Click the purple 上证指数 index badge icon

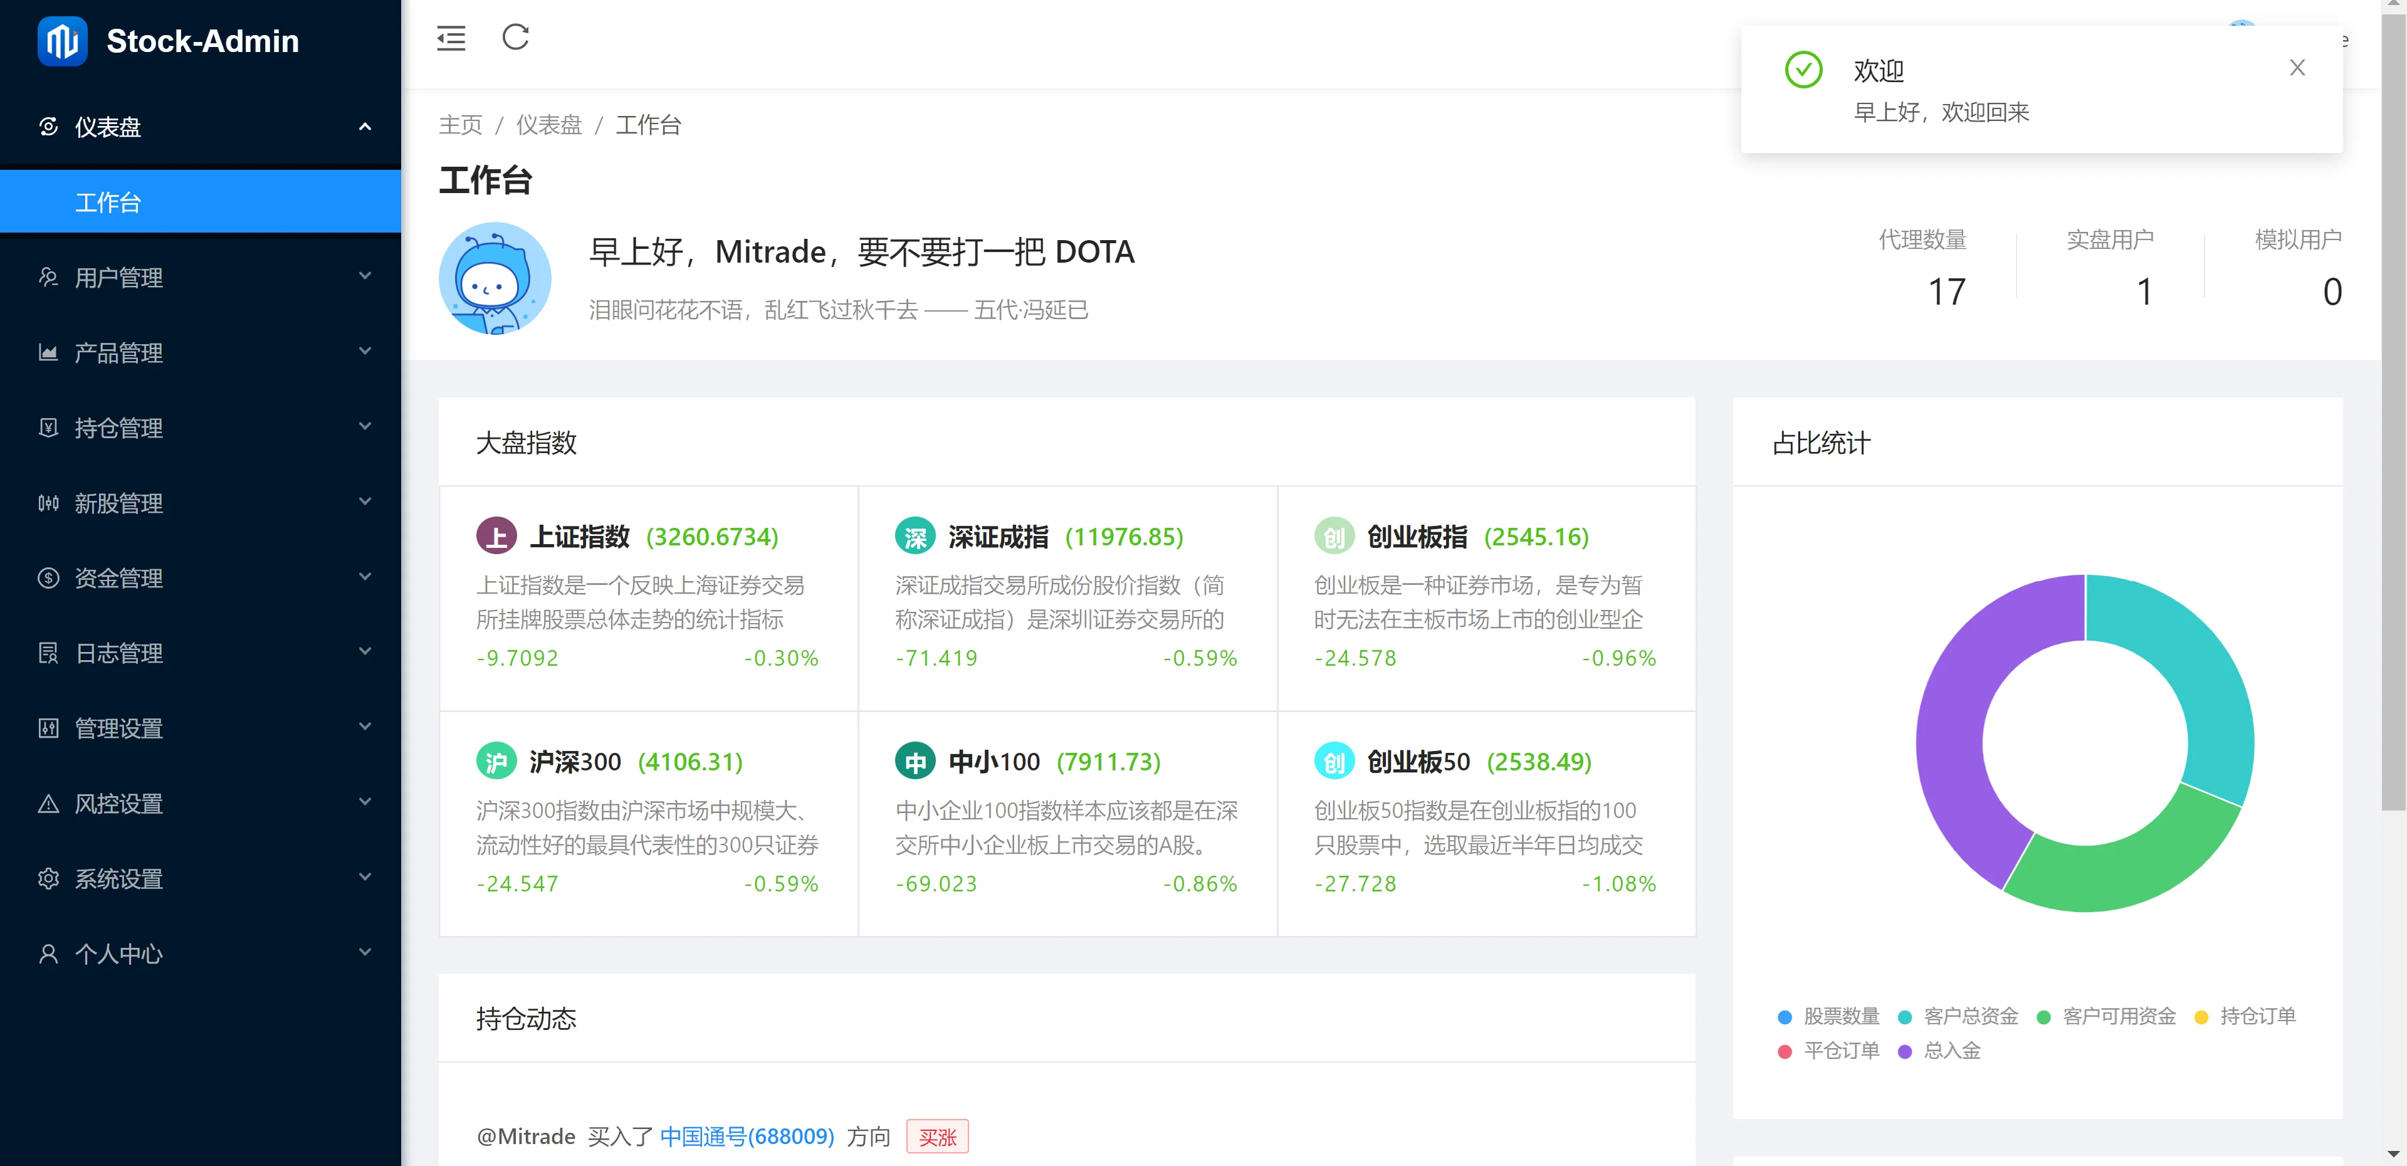496,536
